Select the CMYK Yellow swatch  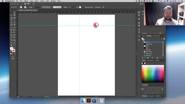pos(153,52)
